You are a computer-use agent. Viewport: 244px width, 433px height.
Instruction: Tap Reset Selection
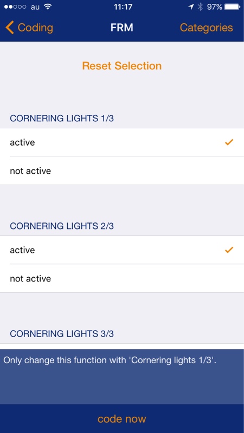tap(122, 65)
